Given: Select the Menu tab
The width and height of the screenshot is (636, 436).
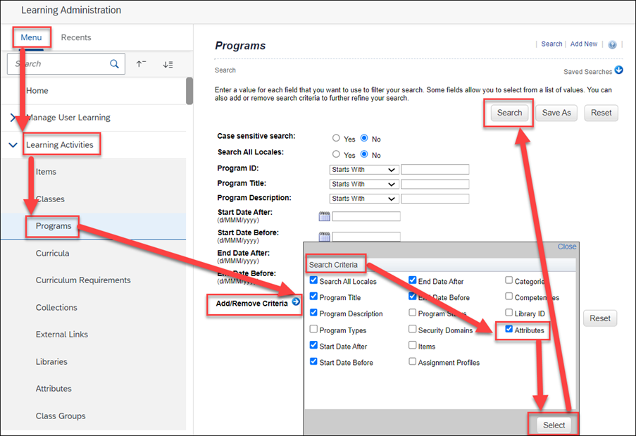Looking at the screenshot, I should click(31, 37).
